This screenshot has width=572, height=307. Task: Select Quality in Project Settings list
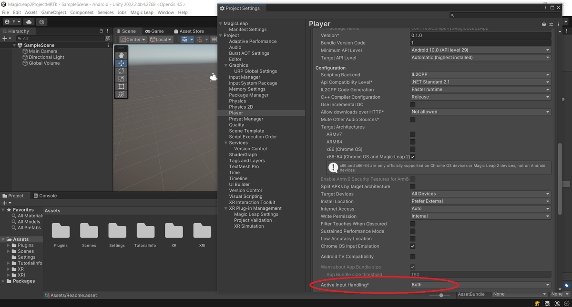click(x=236, y=125)
